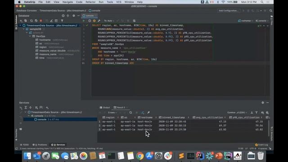288x162 pixels.
Task: Open console session dropdown at editor top right
Action: 261,21
